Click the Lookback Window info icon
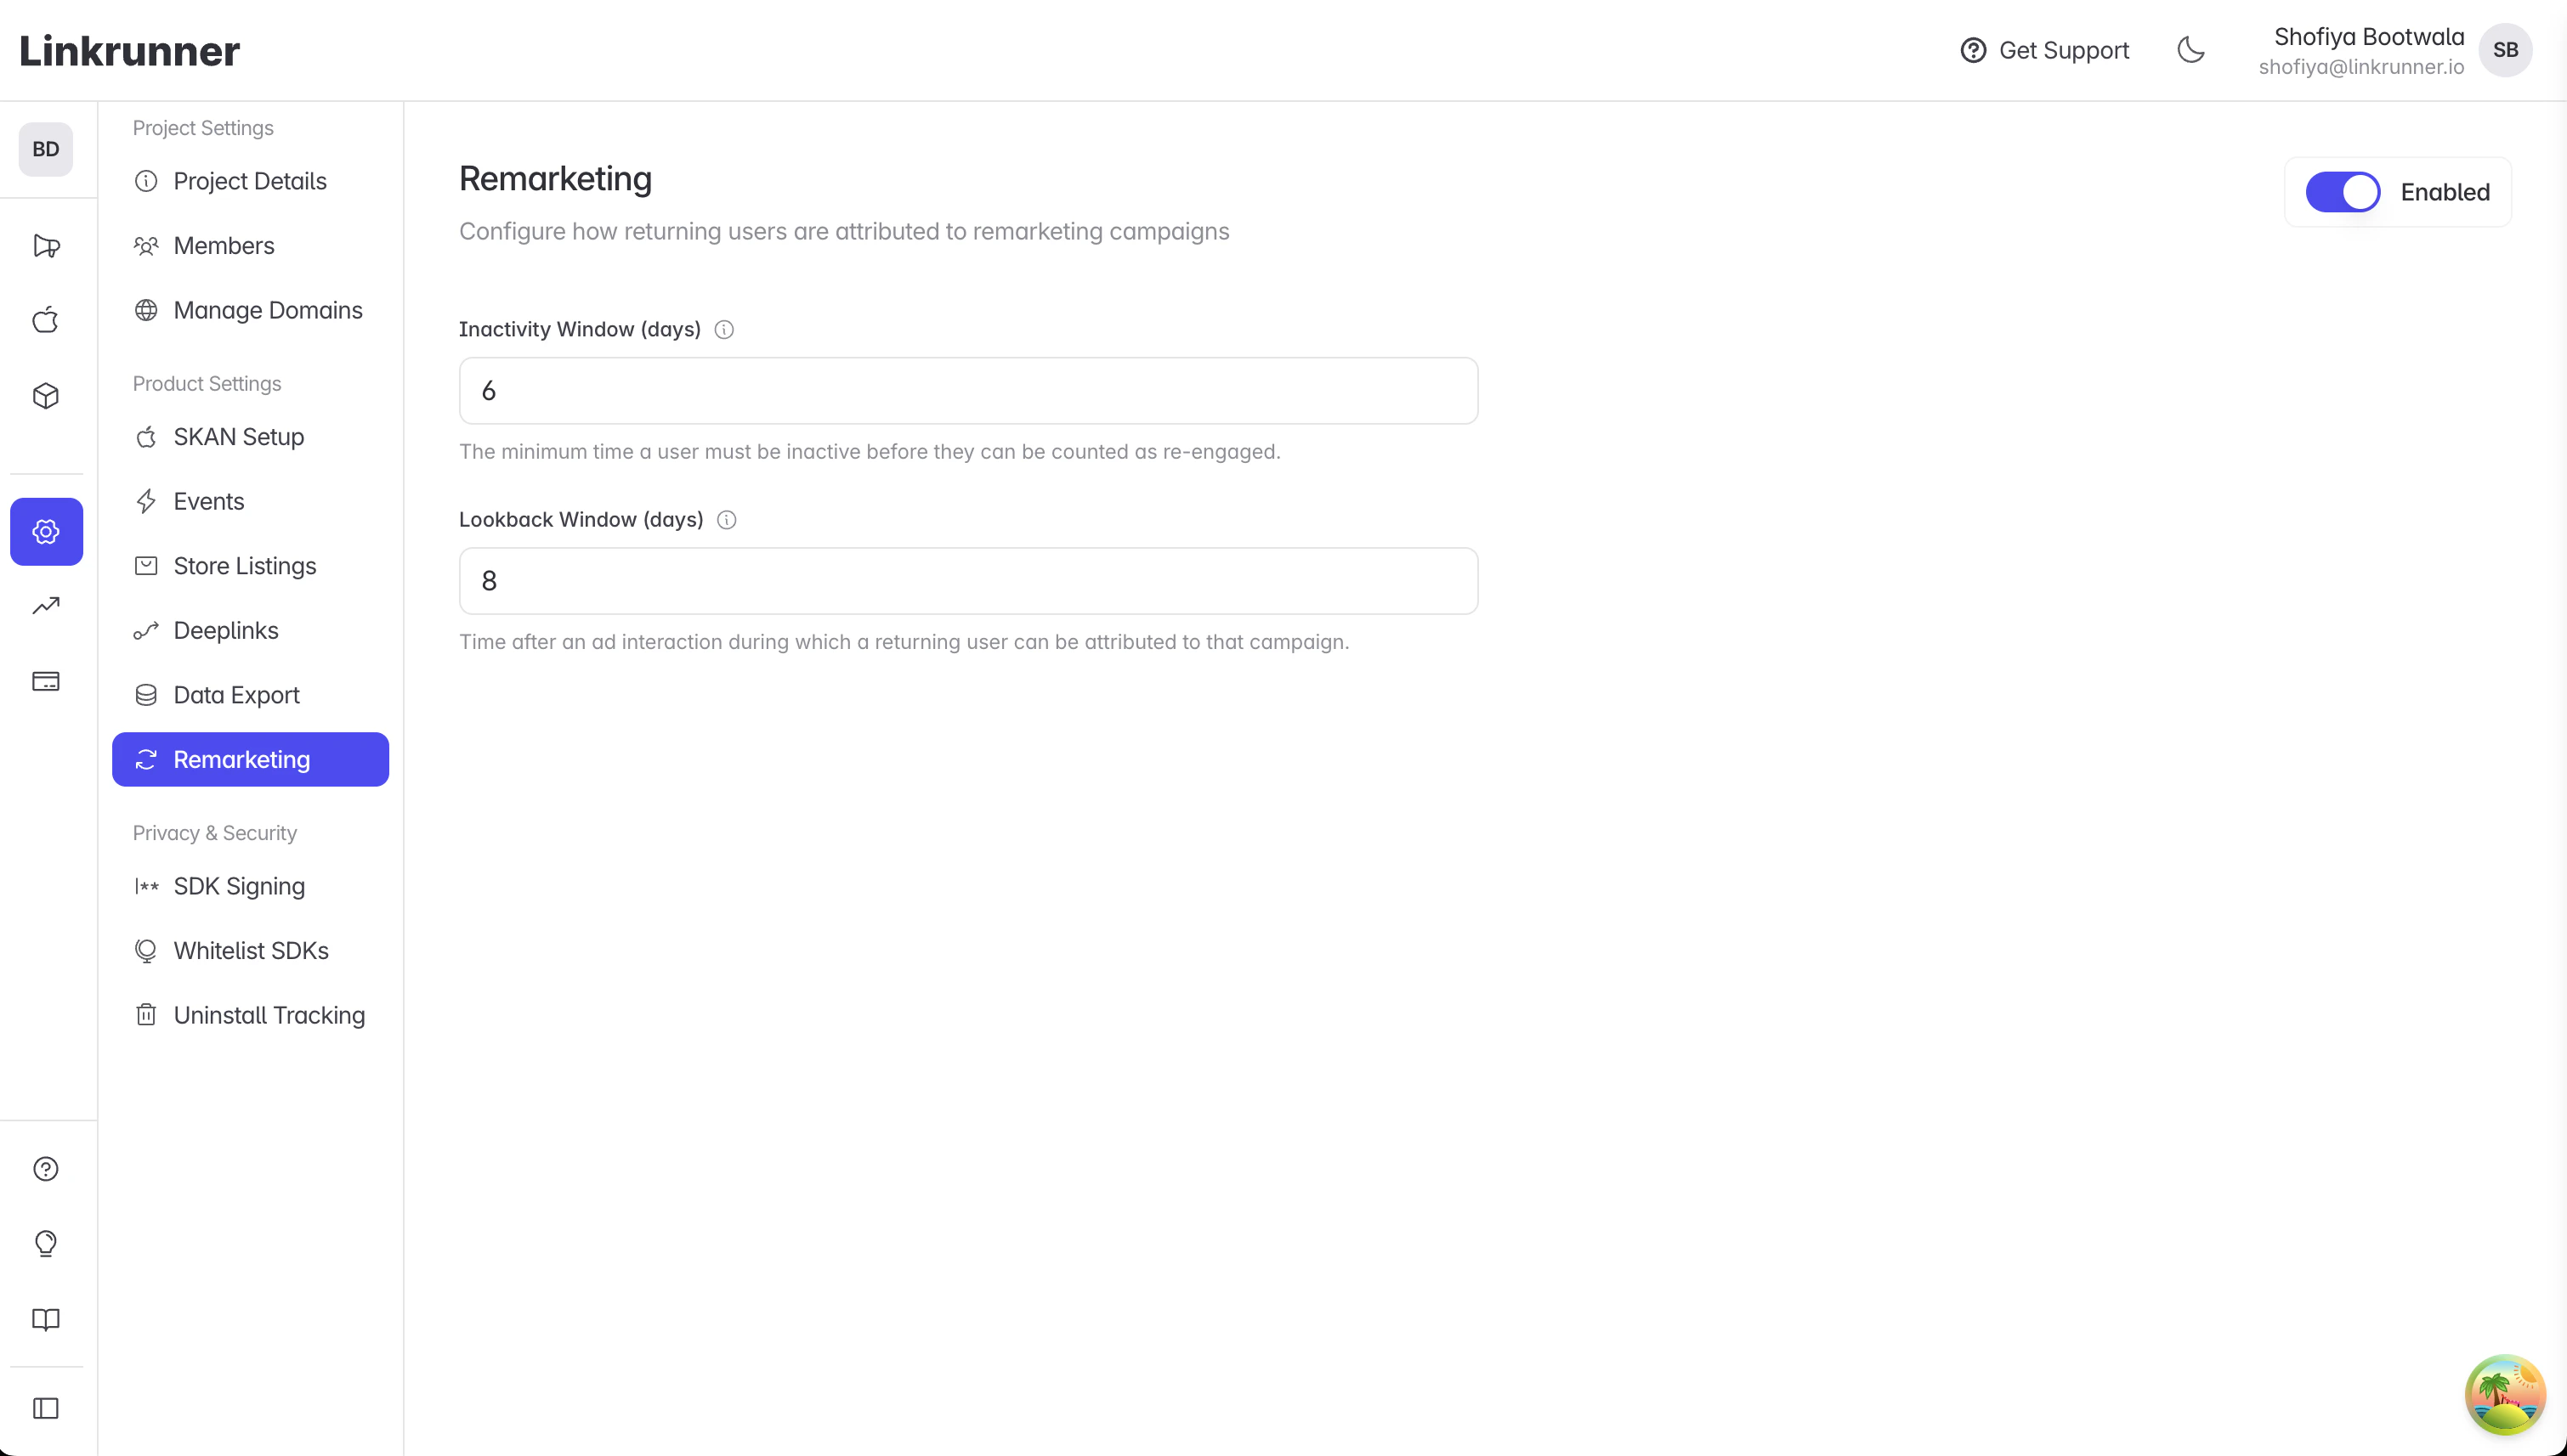2567x1456 pixels. coord(728,520)
